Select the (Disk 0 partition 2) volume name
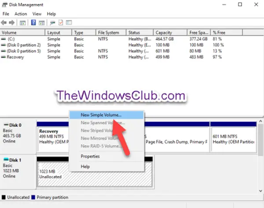The width and height of the screenshot is (264, 208). (24, 45)
